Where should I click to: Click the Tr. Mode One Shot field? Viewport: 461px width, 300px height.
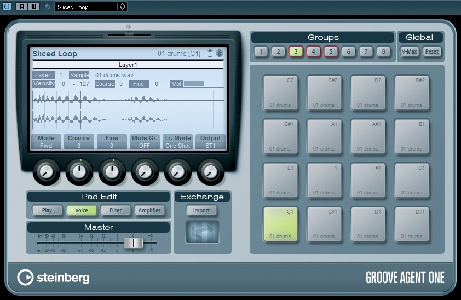pyautogui.click(x=177, y=142)
